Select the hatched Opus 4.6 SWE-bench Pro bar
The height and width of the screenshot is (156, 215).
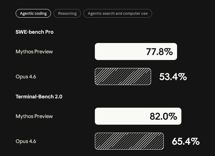point(123,77)
